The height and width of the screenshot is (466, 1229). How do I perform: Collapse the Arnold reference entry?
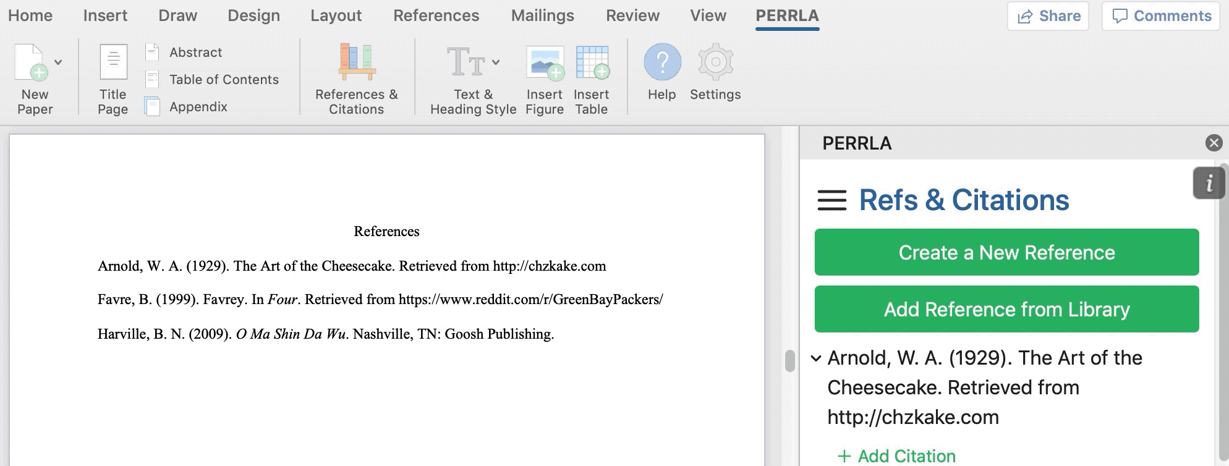click(816, 358)
